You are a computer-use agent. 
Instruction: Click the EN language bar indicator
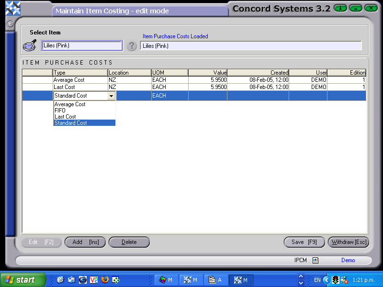317,280
